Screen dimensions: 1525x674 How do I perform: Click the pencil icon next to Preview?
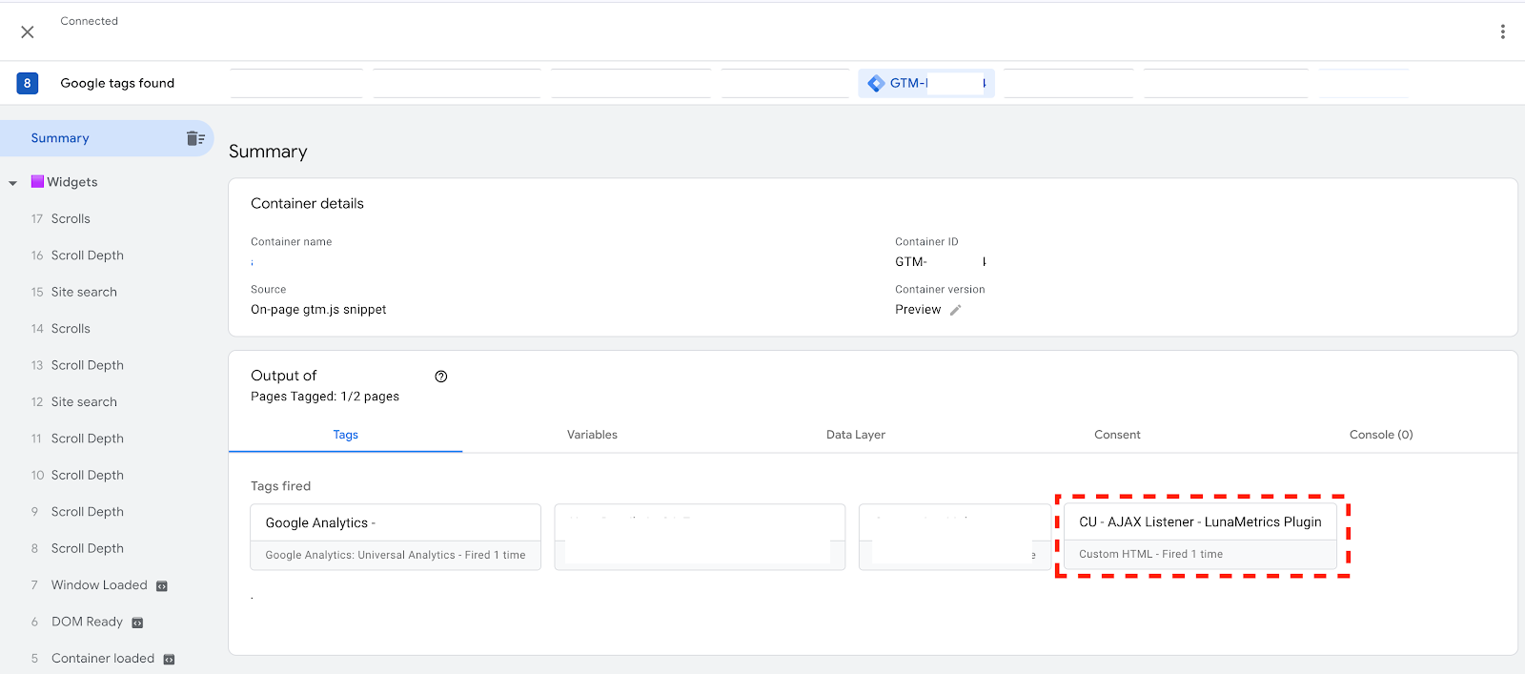pos(955,310)
